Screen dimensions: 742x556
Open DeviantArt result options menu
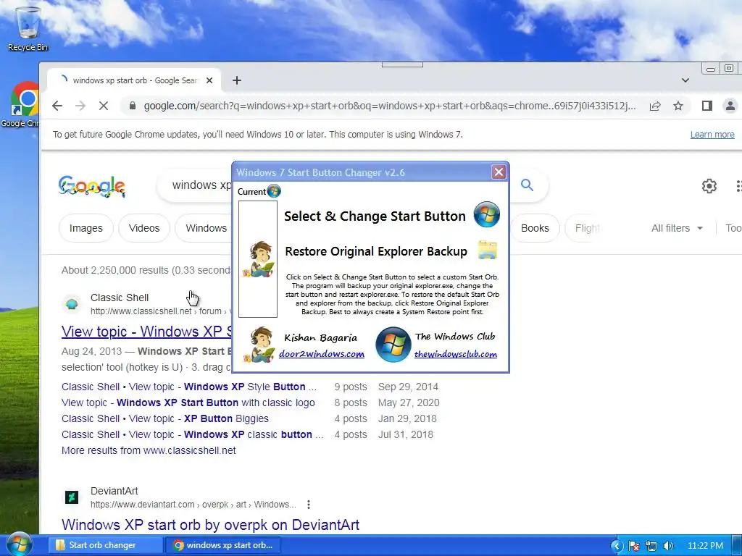click(x=309, y=505)
